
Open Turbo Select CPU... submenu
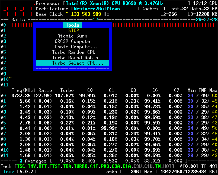[x=72, y=63]
